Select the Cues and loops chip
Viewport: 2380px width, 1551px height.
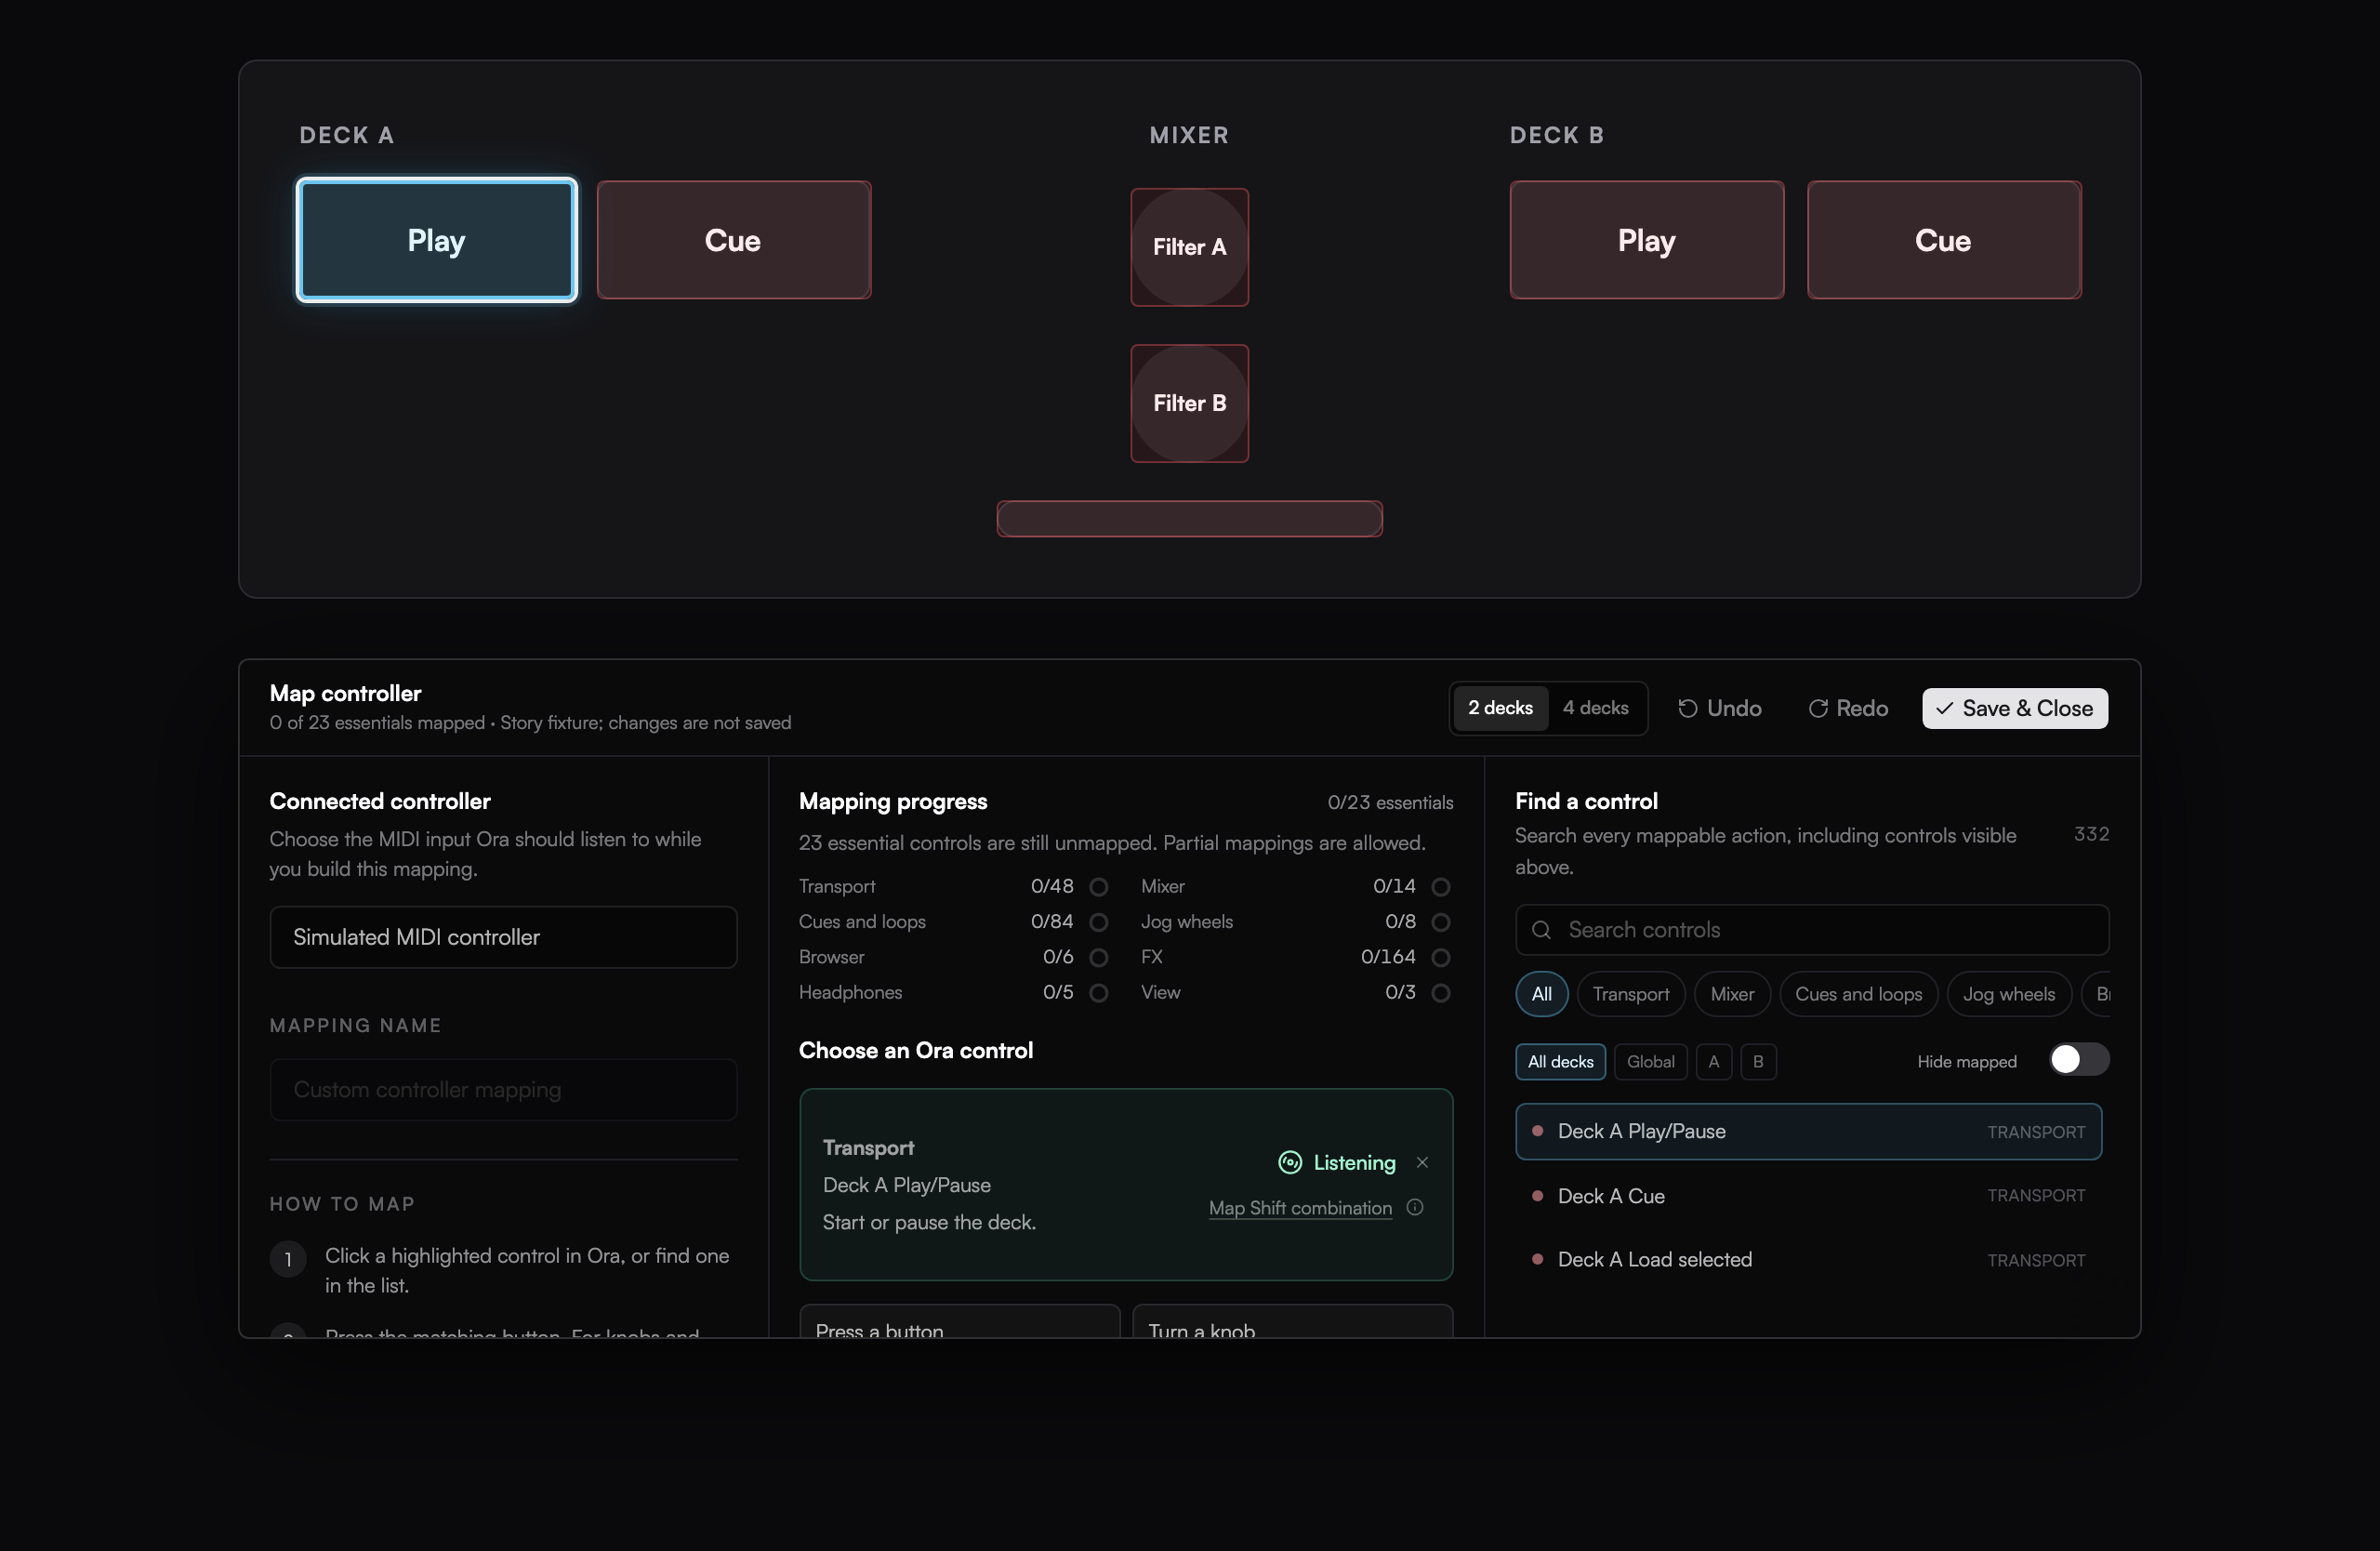(1858, 994)
